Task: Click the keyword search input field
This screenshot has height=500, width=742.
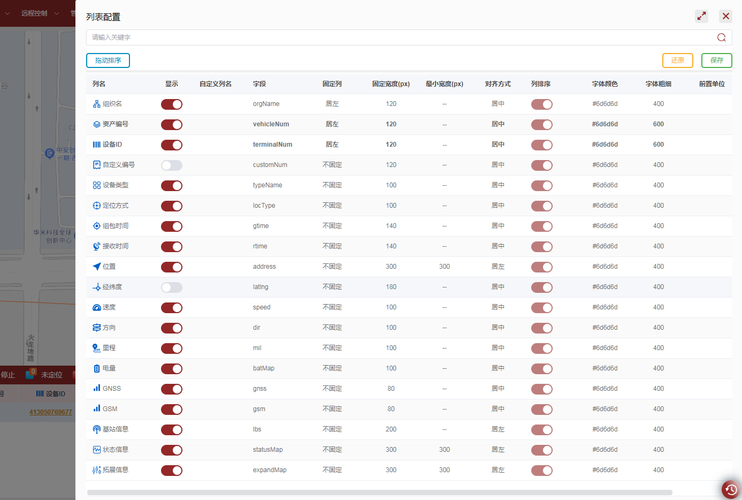Action: pos(401,37)
